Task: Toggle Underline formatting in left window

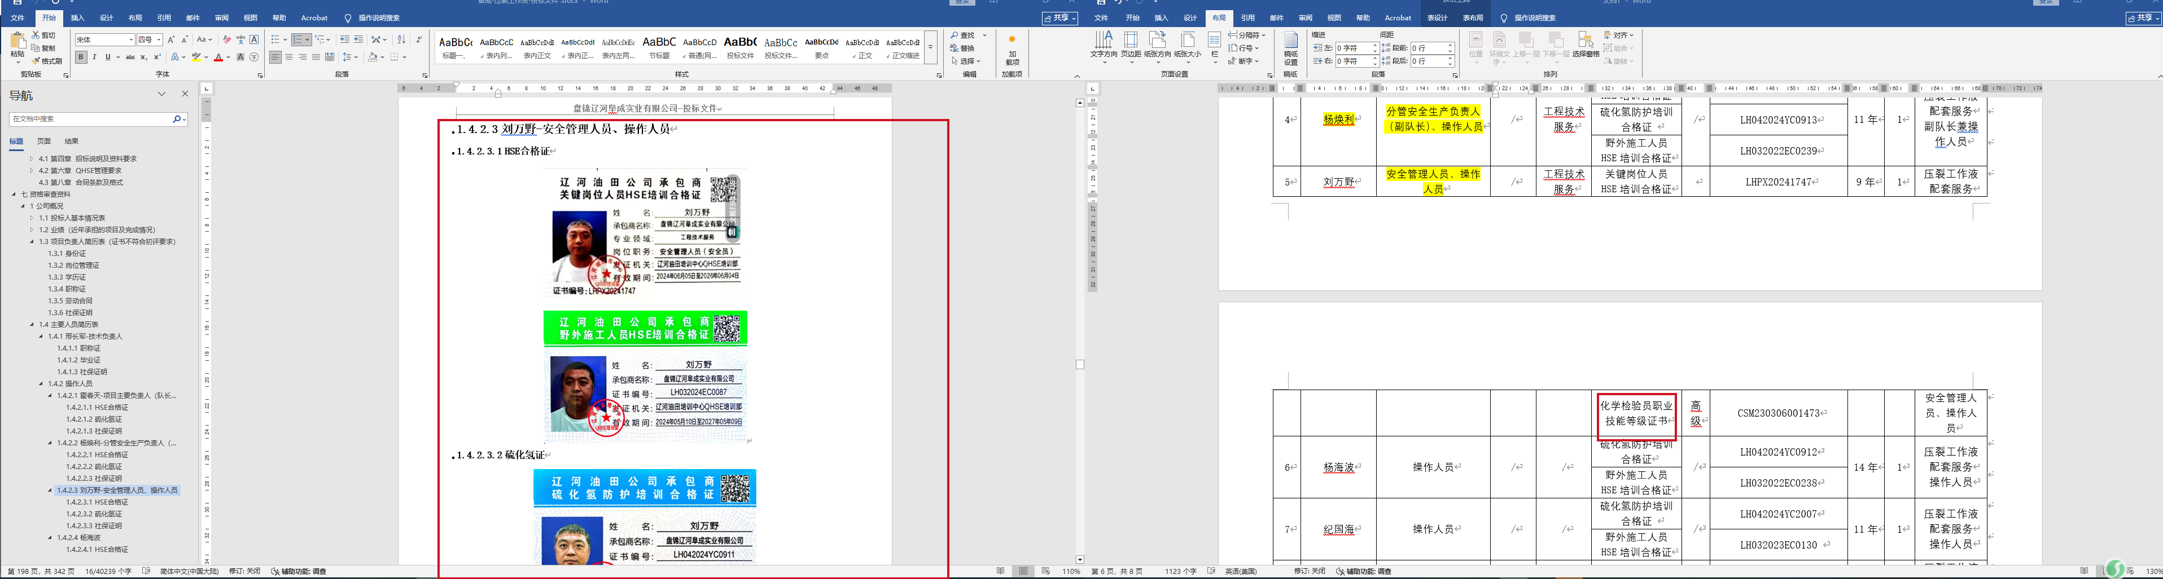Action: click(107, 57)
